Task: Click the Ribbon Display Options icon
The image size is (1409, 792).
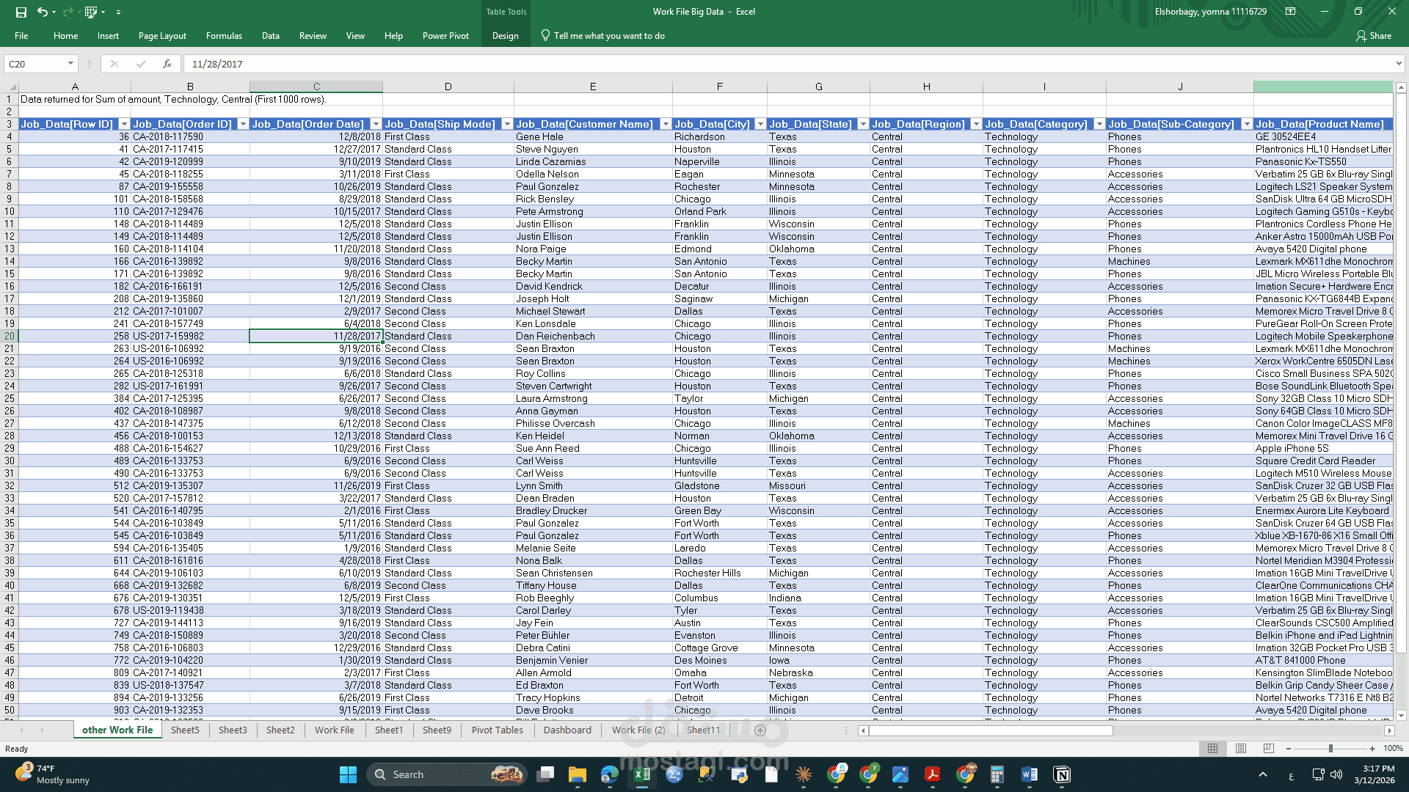Action: click(x=1290, y=12)
